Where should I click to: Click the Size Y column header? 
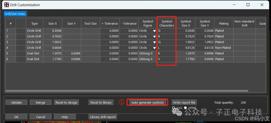[x=72, y=23]
